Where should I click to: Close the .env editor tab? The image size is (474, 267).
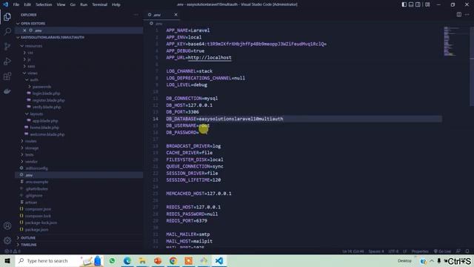(176, 15)
